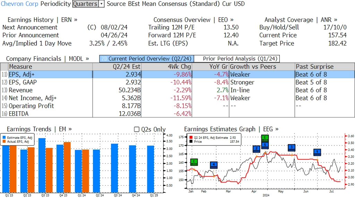This screenshot has height=198, width=355.
Task: Click Buy/Hold/Sell value 17/10/0
Action: click(x=335, y=27)
